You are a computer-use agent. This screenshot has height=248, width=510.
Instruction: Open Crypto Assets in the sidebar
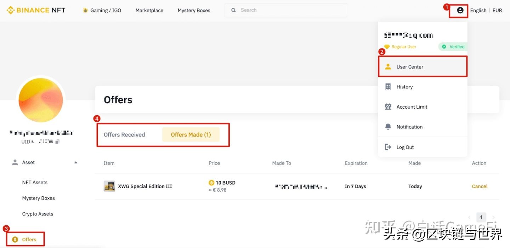click(x=38, y=214)
